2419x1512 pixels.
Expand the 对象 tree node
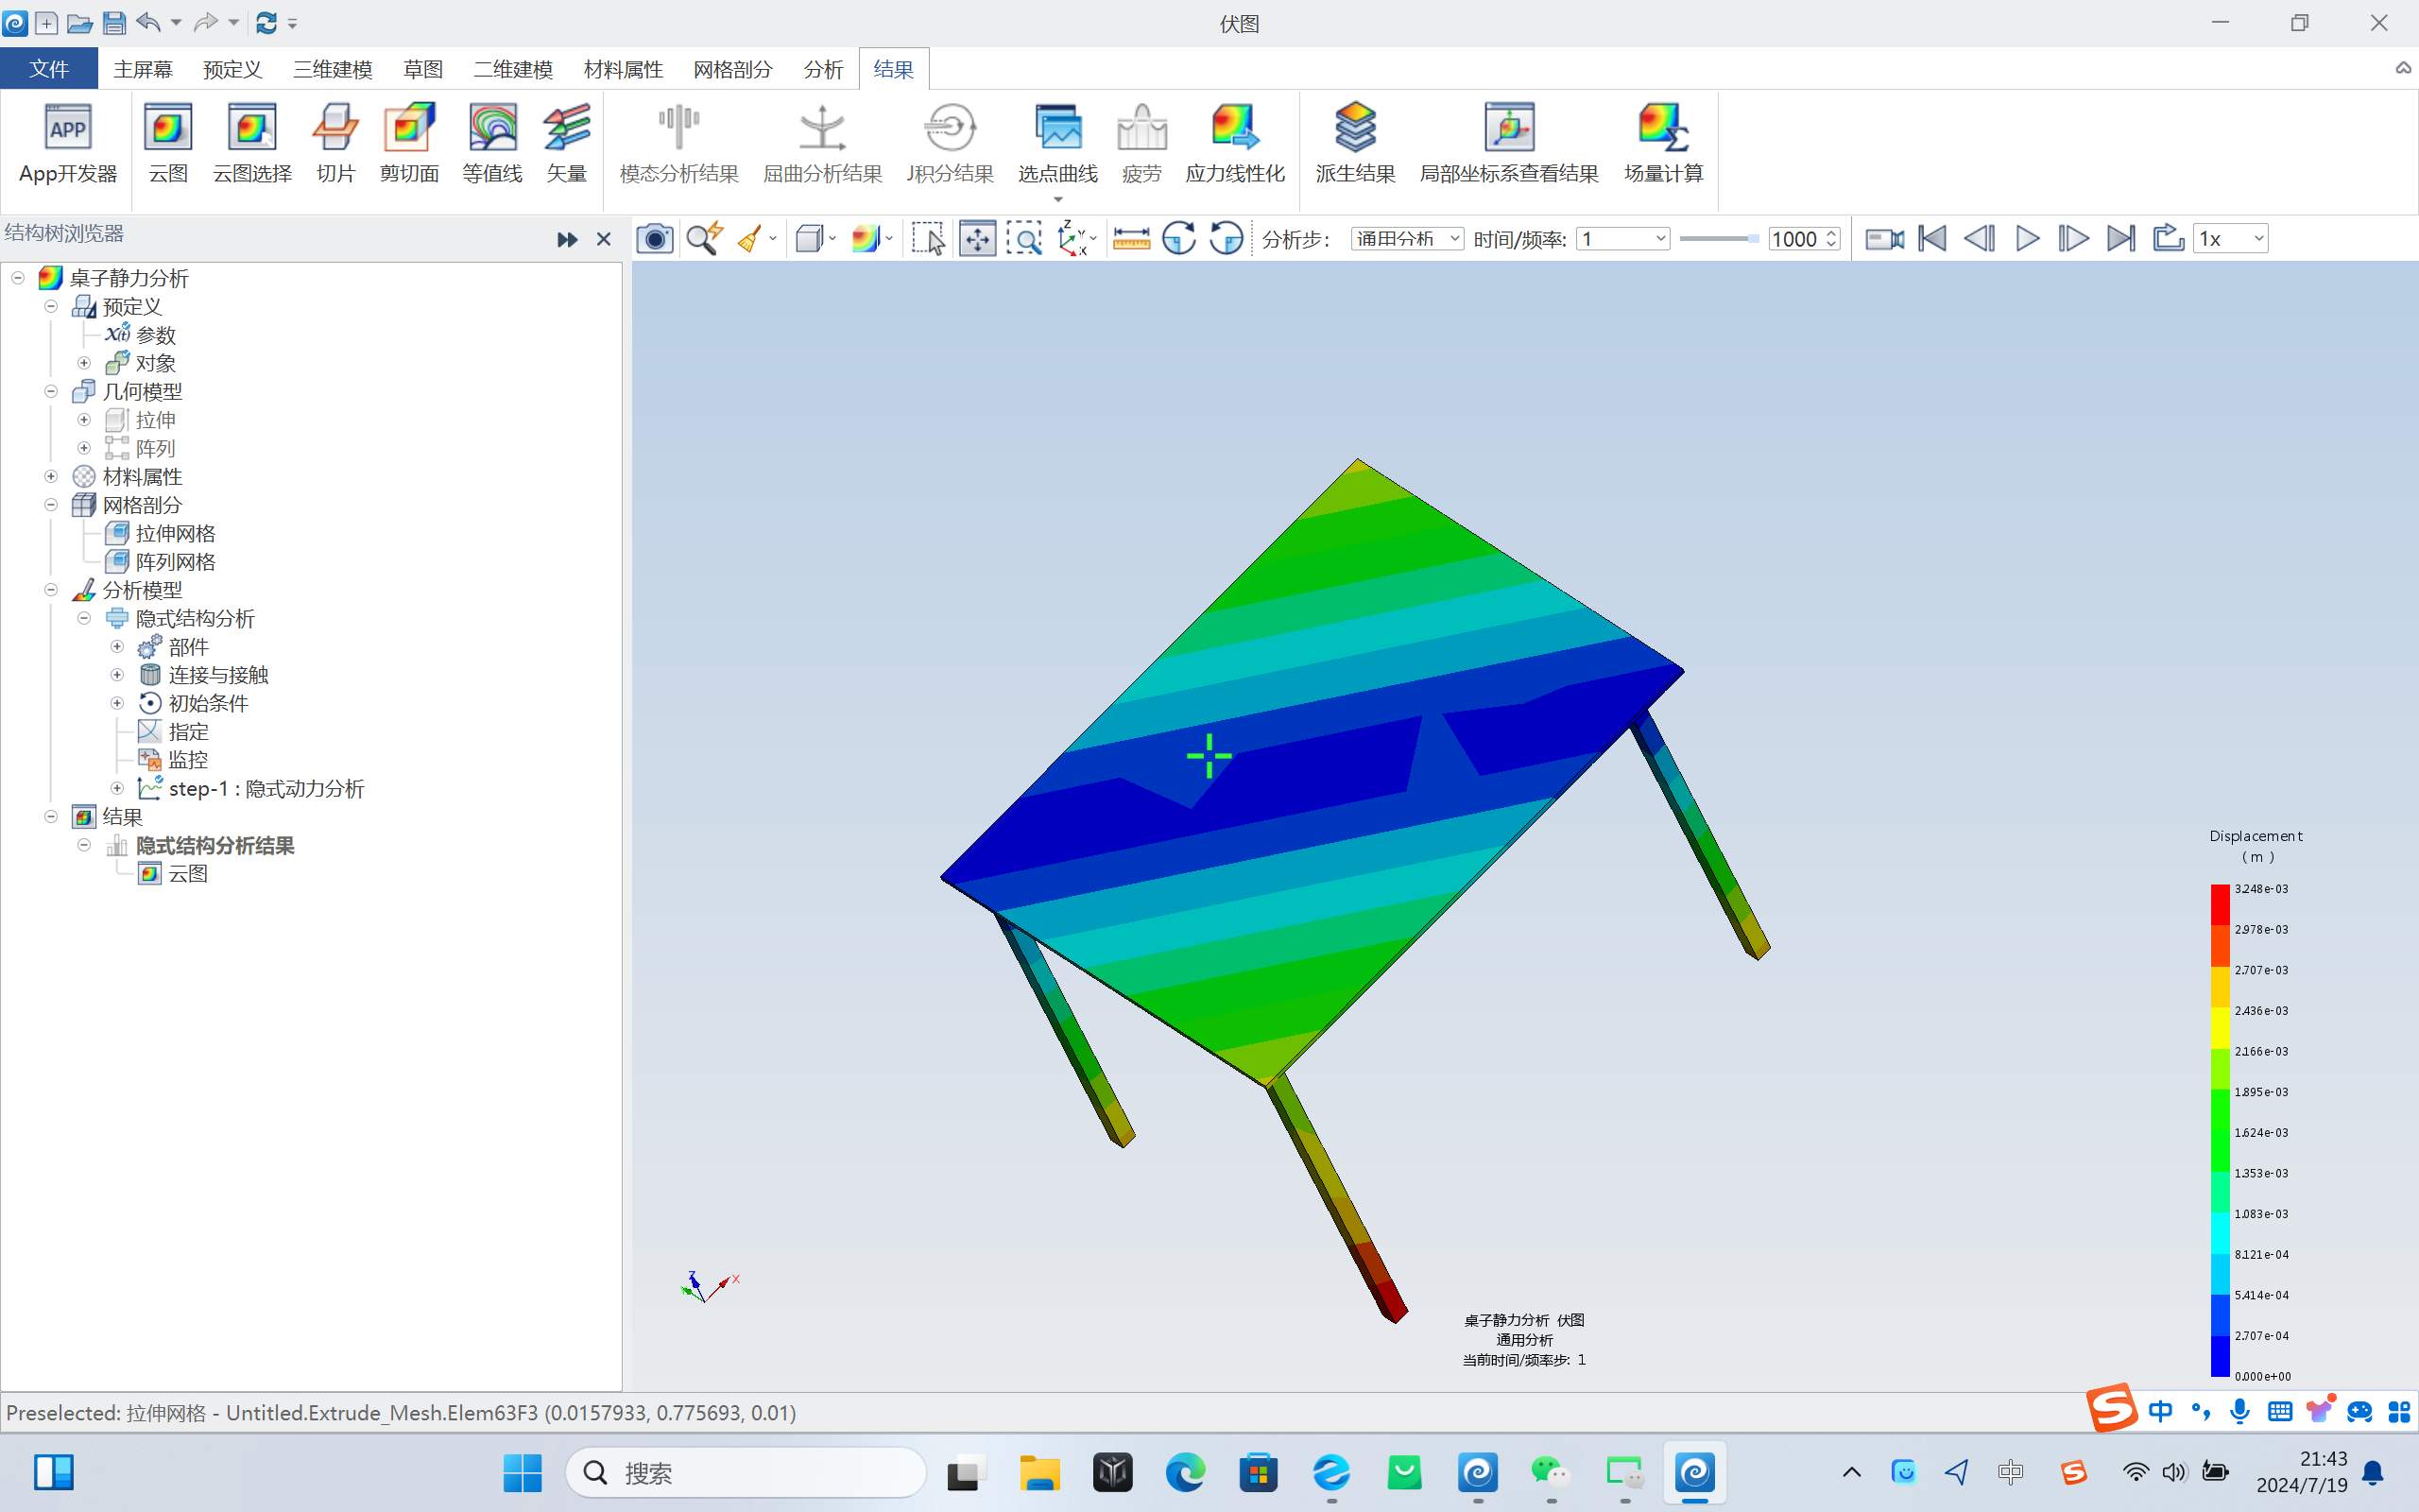click(x=84, y=363)
